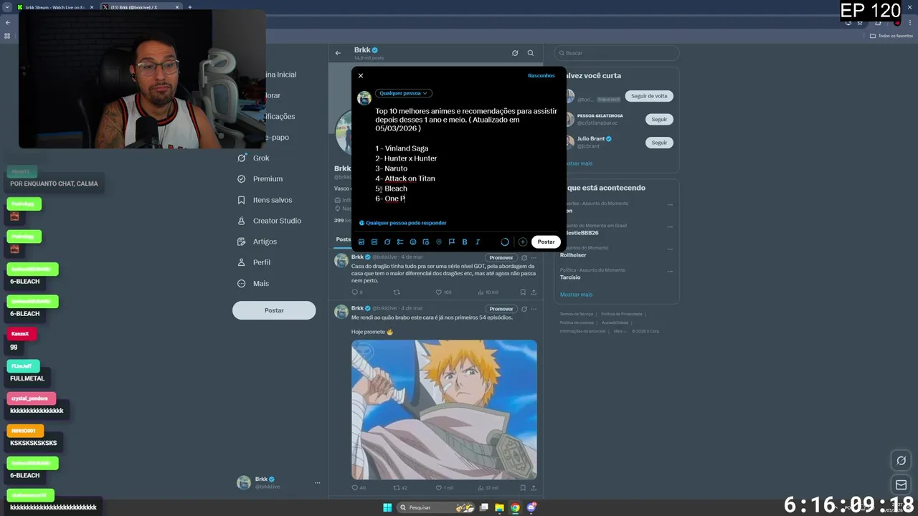The width and height of the screenshot is (918, 516).
Task: Open Chrome from the taskbar
Action: click(515, 507)
